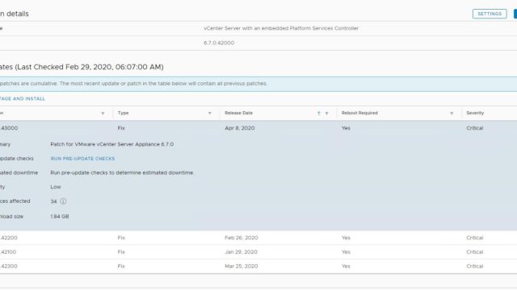Sort by Reboot Required column header
The height and width of the screenshot is (290, 517).
coord(359,113)
